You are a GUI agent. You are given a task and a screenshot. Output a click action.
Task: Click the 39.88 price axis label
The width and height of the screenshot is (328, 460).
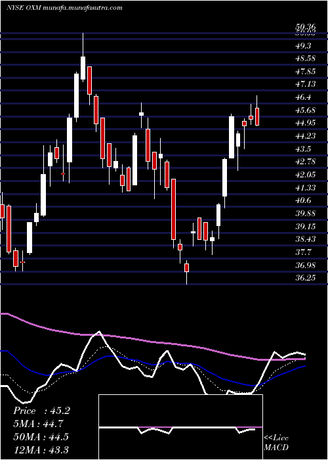tap(306, 214)
